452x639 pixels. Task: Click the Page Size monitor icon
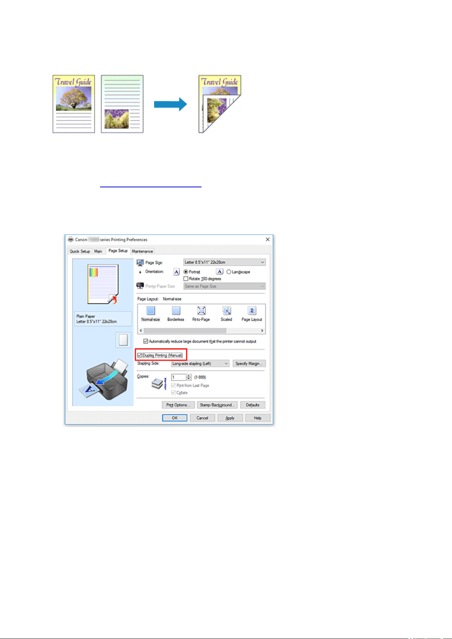(x=140, y=262)
